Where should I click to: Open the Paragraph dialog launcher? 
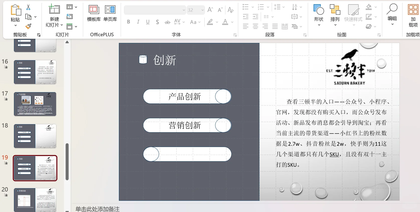click(305, 35)
